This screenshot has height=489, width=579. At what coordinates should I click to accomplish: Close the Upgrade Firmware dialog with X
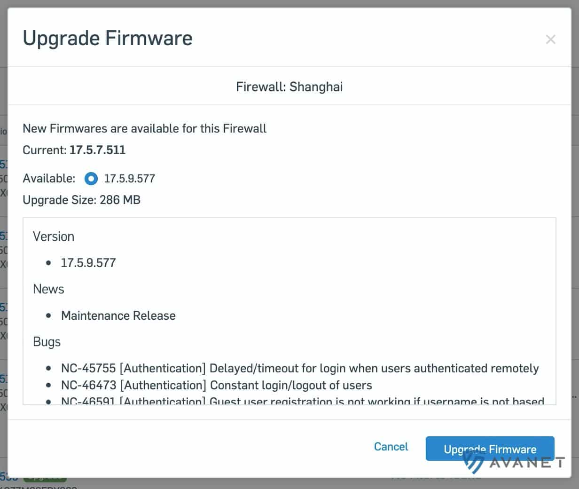coord(550,39)
